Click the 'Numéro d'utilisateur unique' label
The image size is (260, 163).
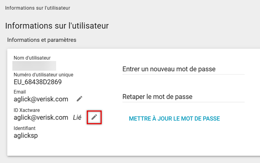click(x=43, y=75)
